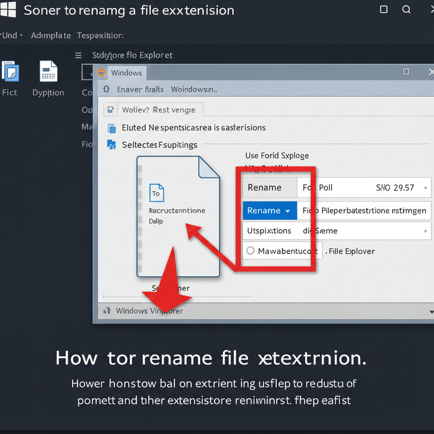The image size is (434, 434).
Task: Expand the die Sreme dropdown
Action: pyautogui.click(x=426, y=231)
